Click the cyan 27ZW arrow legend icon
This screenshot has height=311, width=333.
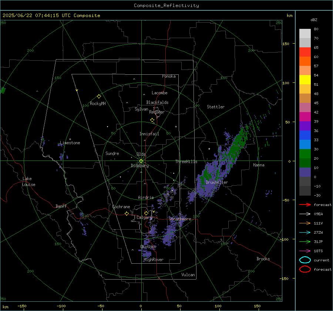(x=305, y=233)
